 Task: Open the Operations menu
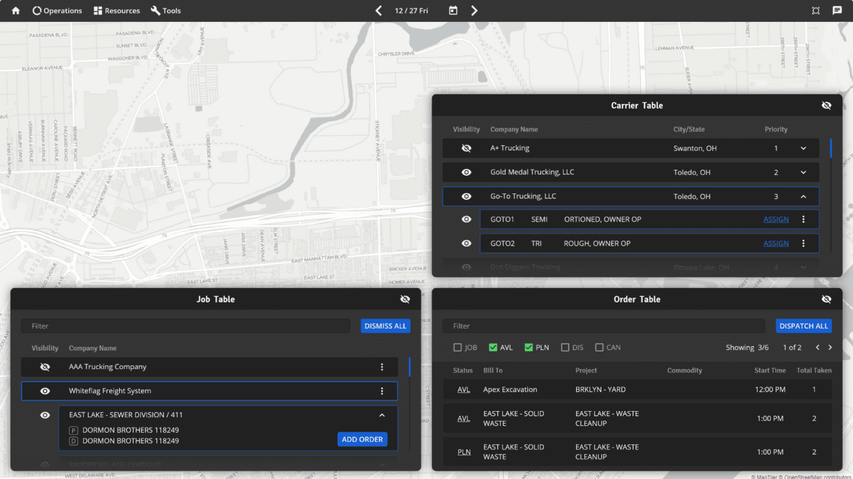tap(57, 11)
